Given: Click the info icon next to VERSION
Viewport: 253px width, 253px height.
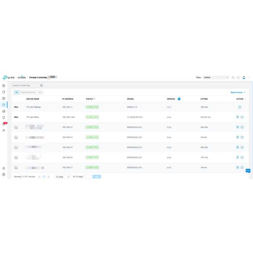Looking at the screenshot, I should [x=179, y=99].
